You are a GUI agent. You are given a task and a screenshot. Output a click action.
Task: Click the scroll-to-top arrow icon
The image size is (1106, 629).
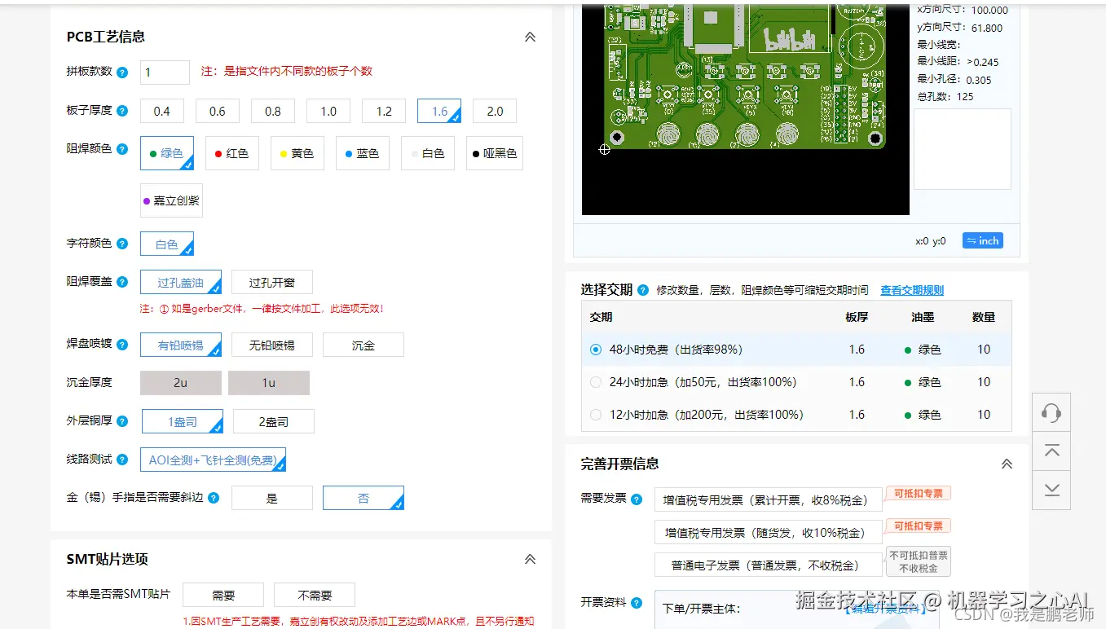(1051, 451)
